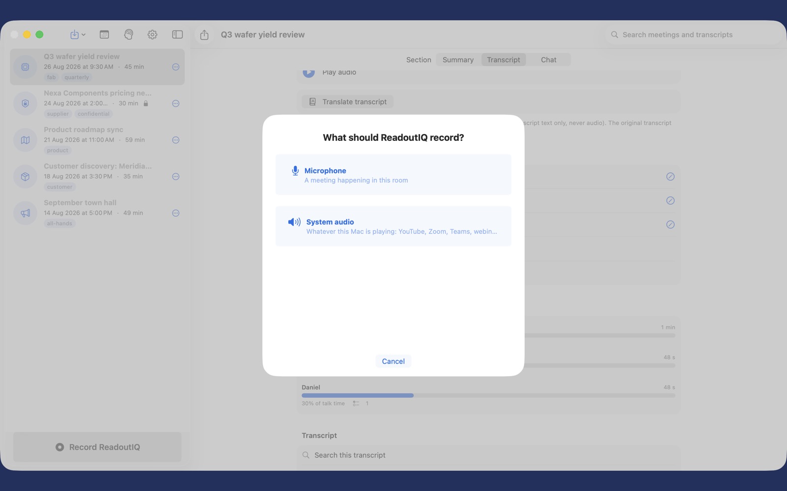The width and height of the screenshot is (787, 491).
Task: Click the 'fab' tag
Action: coord(51,77)
